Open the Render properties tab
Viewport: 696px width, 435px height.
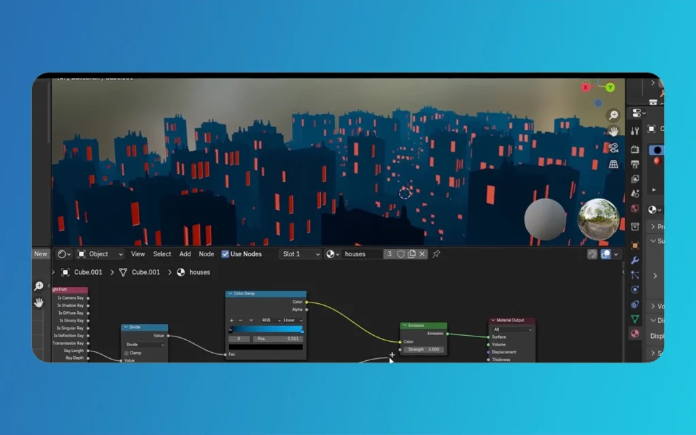635,150
